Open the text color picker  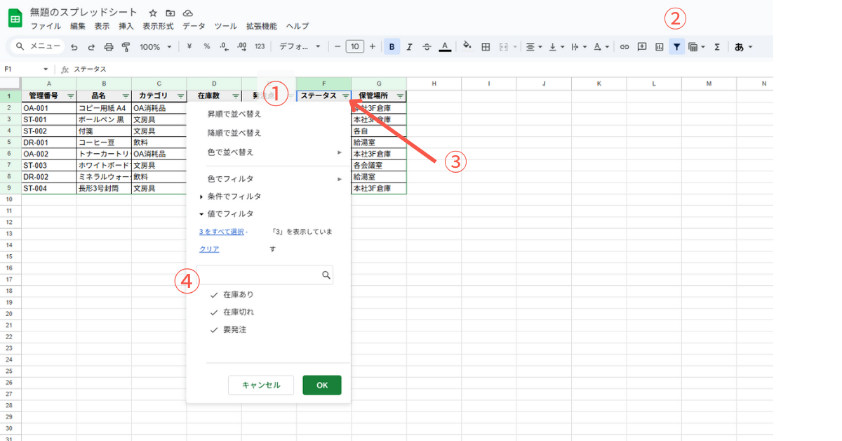coord(445,47)
